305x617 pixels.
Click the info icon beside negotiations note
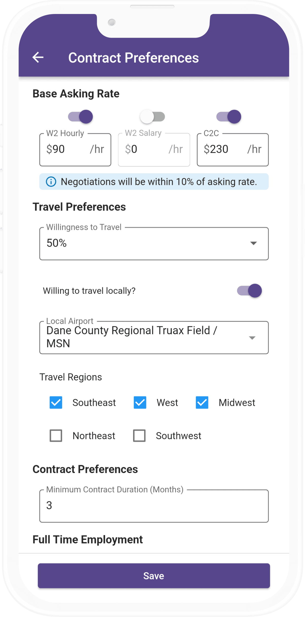[x=51, y=182]
